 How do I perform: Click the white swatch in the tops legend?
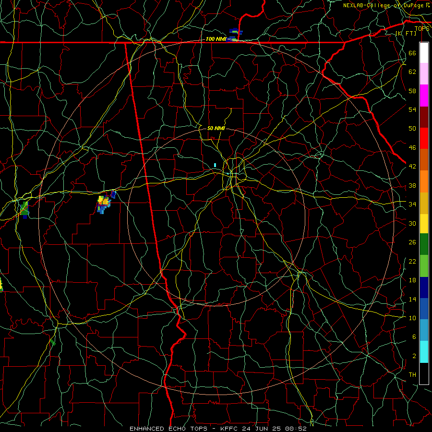424,53
